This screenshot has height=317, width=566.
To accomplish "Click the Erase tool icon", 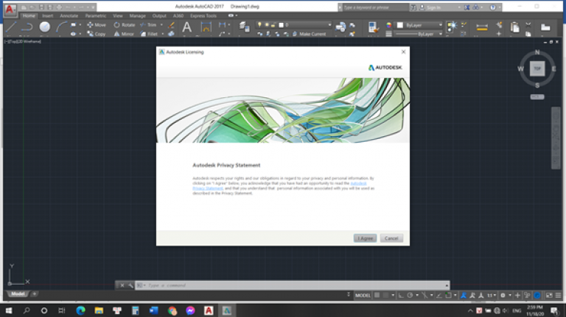I will click(172, 25).
